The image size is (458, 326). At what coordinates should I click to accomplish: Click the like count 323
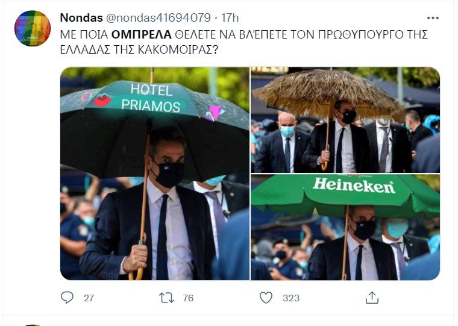pyautogui.click(x=291, y=298)
